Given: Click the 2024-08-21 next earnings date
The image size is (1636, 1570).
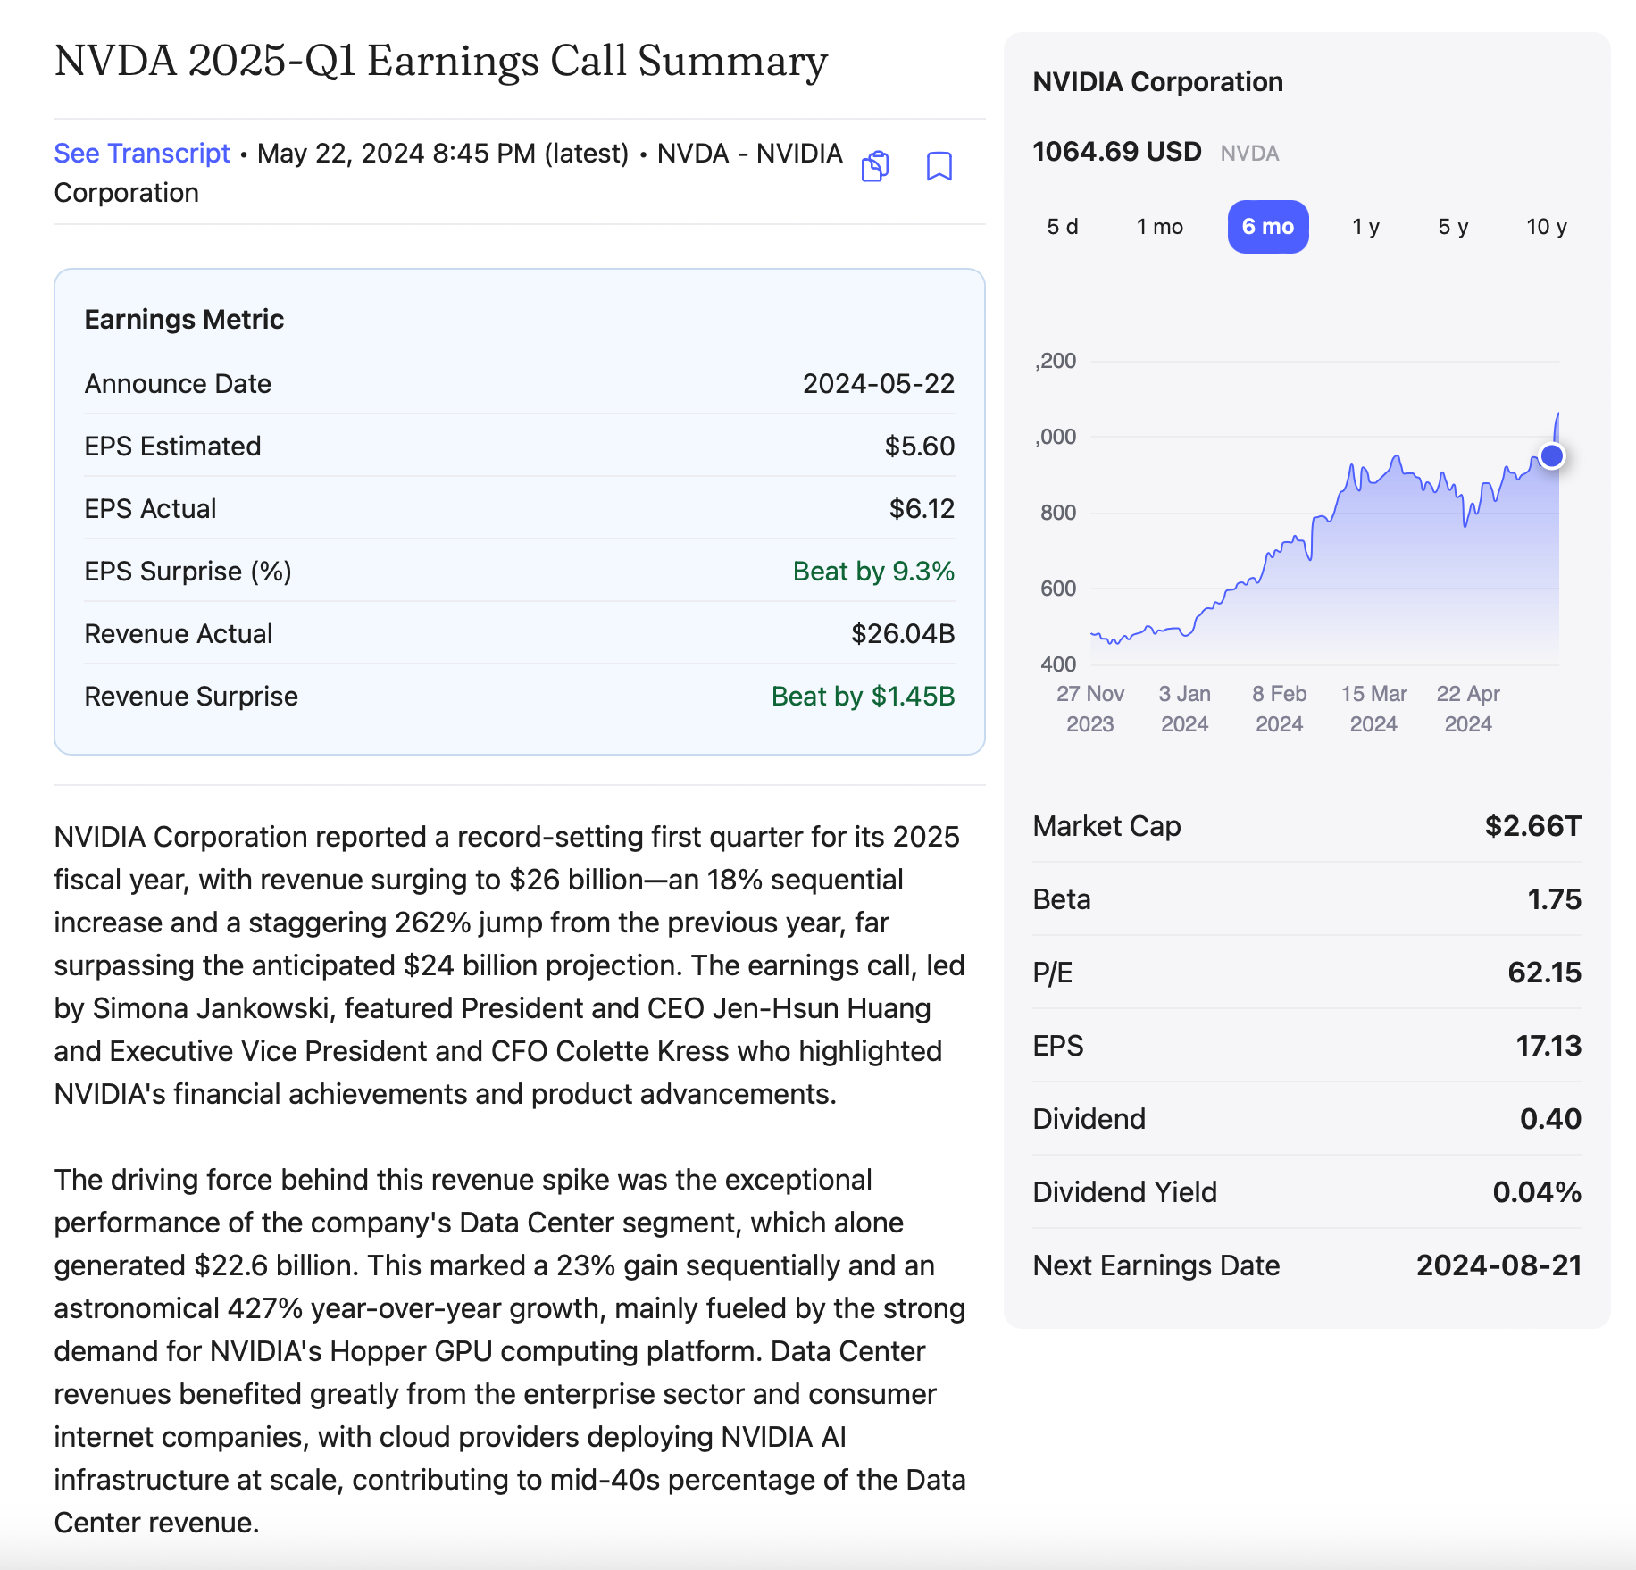Looking at the screenshot, I should click(1498, 1265).
